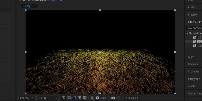
Task: Open the Character panel
Action: tap(193, 71)
